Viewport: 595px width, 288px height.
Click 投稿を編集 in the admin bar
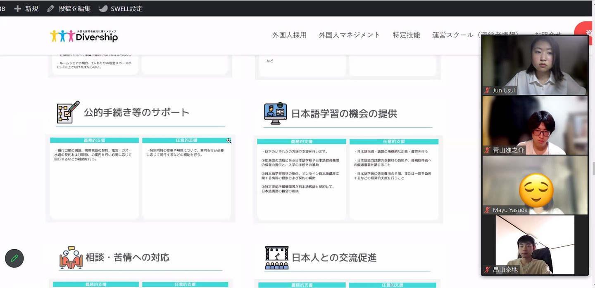click(x=74, y=8)
